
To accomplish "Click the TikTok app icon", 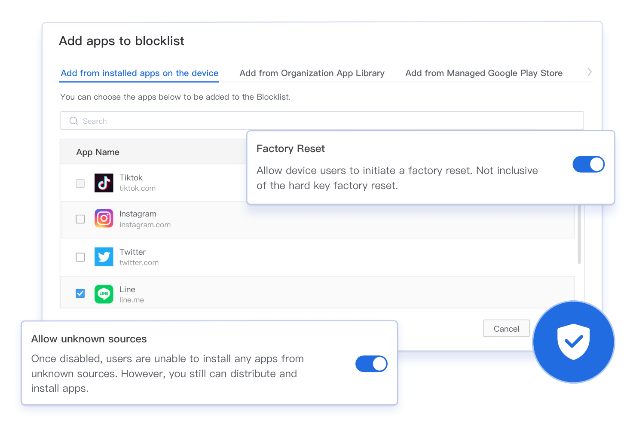I will pos(104,183).
